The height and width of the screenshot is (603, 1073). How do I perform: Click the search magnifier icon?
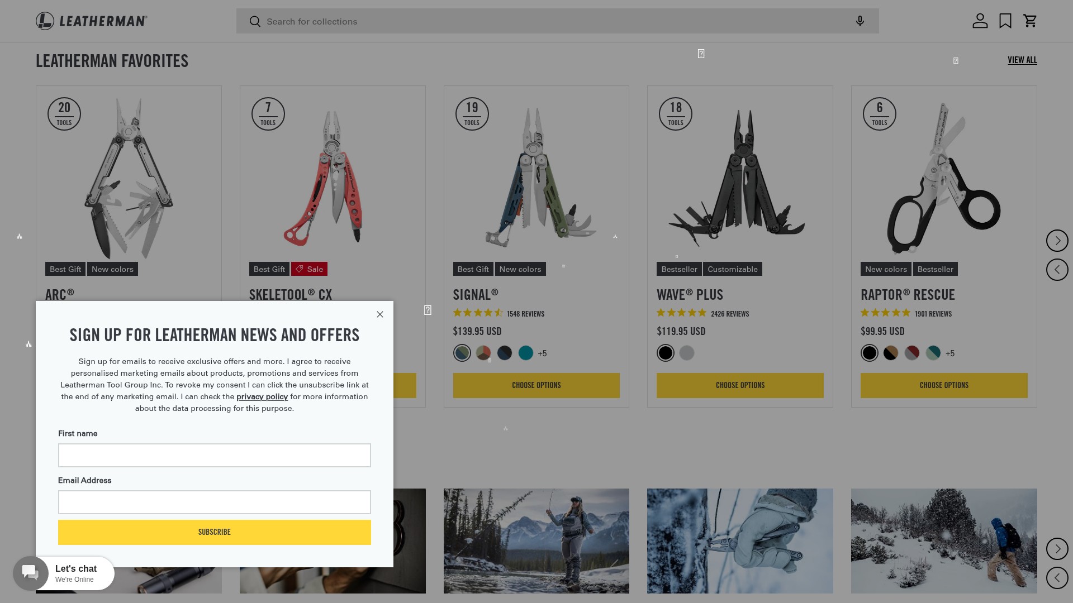255,21
